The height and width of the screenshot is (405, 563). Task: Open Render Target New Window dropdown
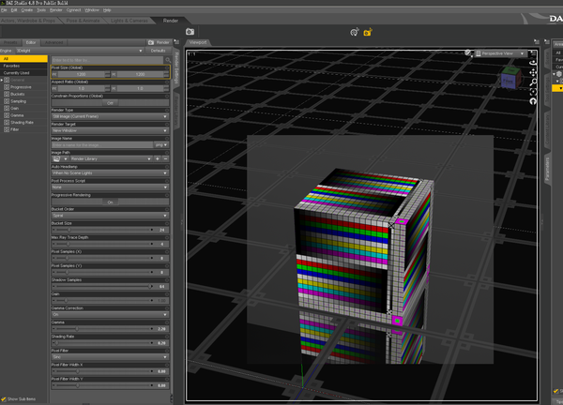(110, 130)
